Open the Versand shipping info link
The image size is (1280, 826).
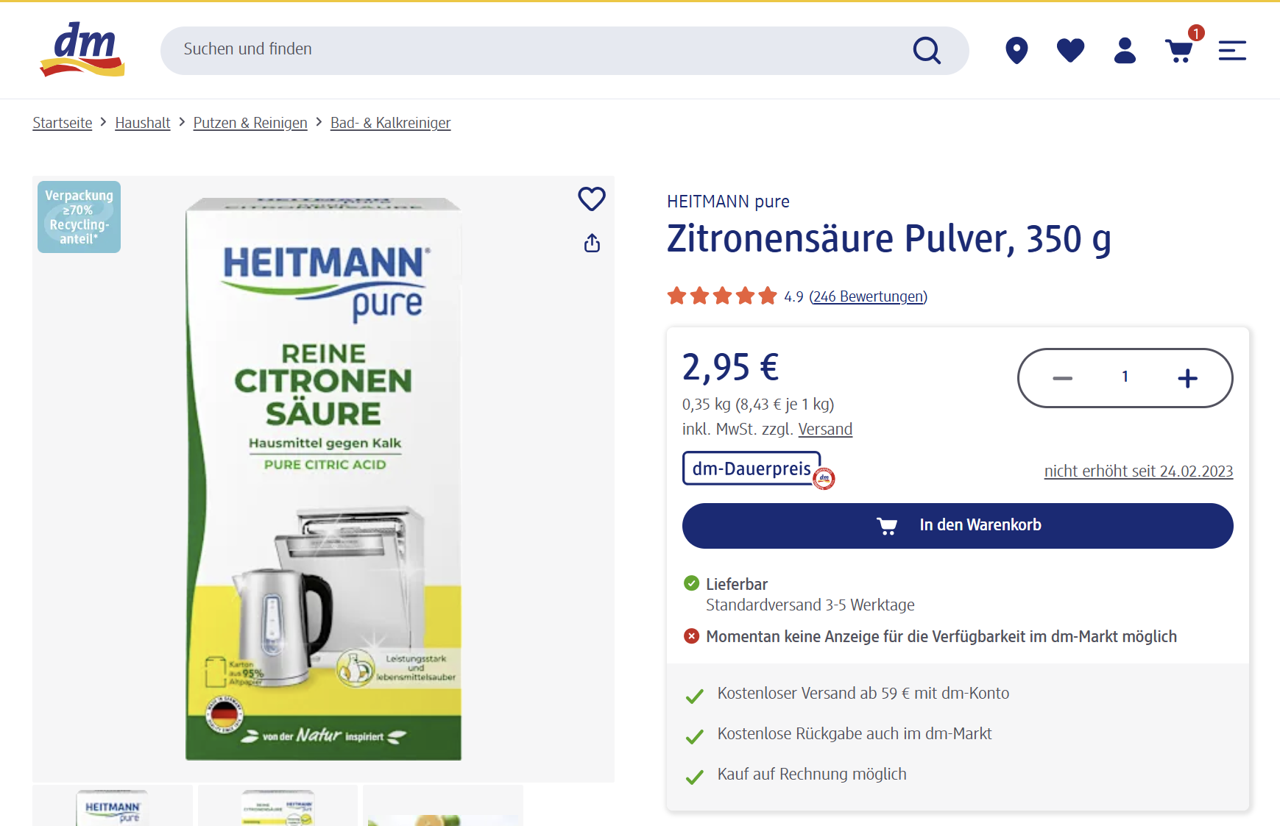[x=825, y=429]
